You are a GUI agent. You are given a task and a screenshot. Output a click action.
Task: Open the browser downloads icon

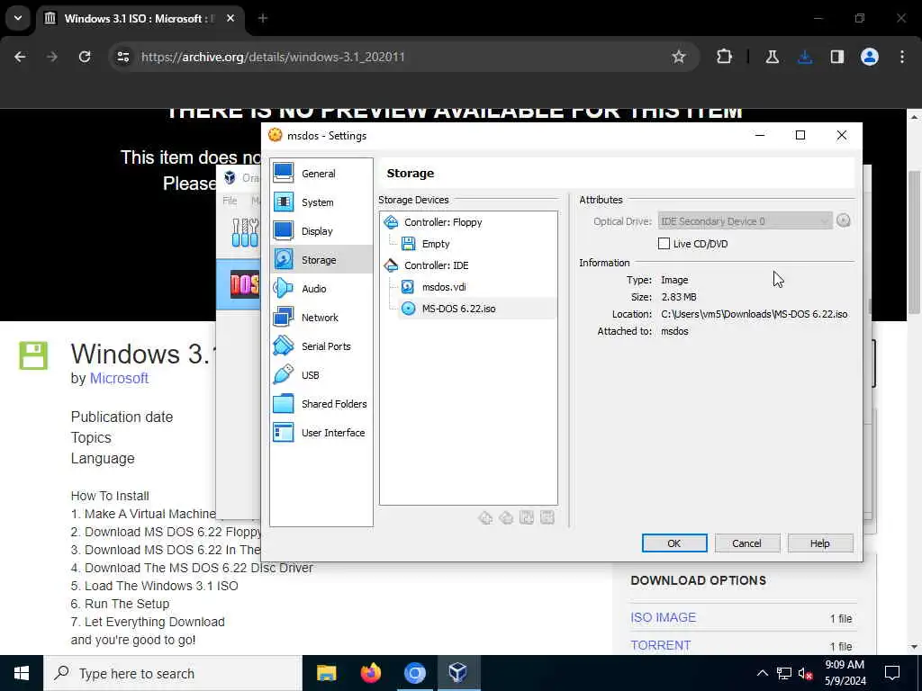tap(805, 57)
